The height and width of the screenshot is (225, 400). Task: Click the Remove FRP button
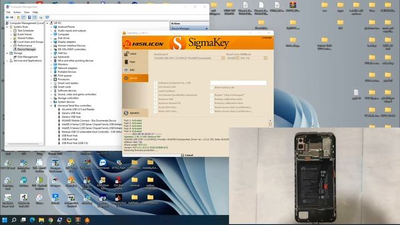coord(164,99)
